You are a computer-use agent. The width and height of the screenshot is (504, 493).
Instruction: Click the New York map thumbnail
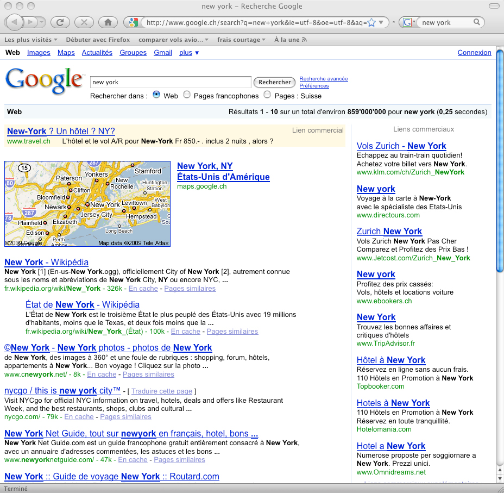87,204
